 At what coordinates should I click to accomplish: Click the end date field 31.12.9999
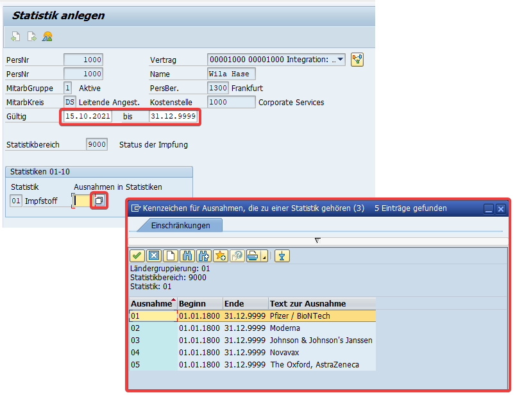(173, 116)
